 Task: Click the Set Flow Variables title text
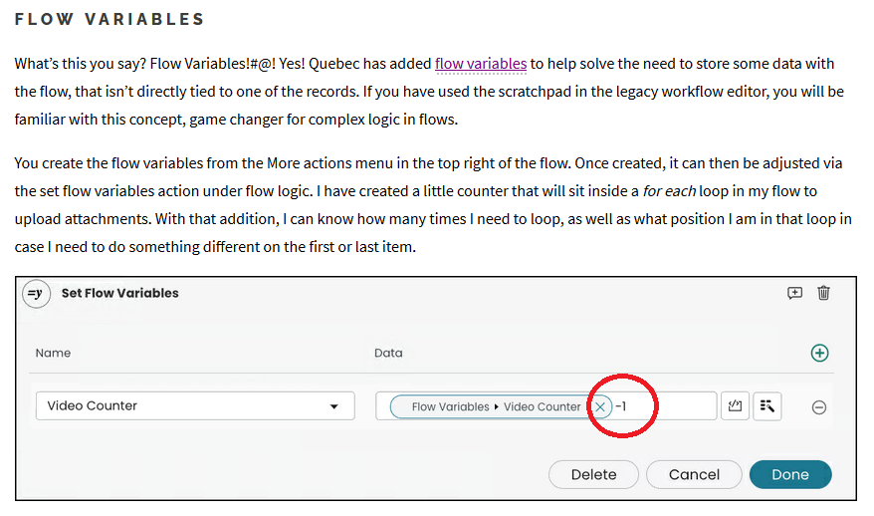[119, 293]
